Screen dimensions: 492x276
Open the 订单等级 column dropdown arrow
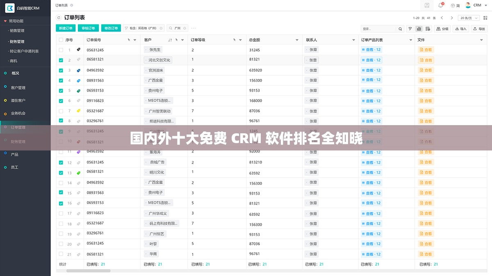pos(241,40)
